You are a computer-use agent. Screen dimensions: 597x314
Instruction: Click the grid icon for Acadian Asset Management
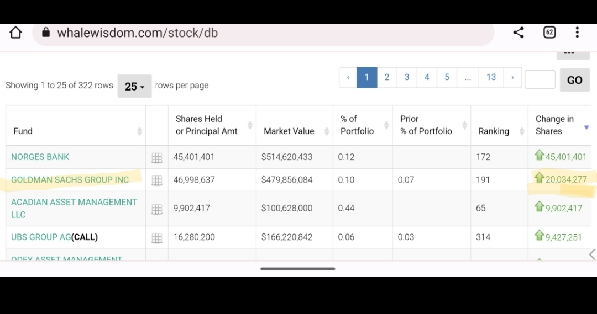(157, 209)
